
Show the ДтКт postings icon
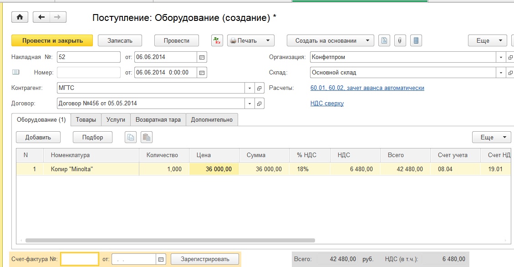click(x=217, y=40)
